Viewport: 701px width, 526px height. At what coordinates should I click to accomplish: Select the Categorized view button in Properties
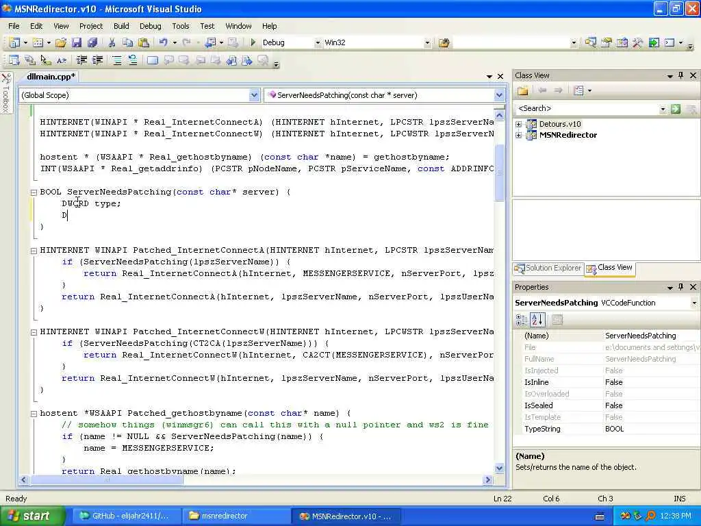521,319
